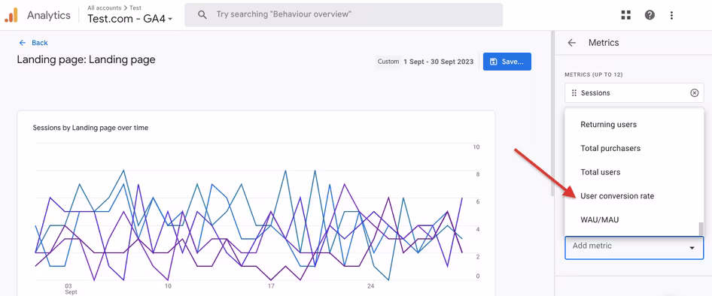Open the Test.com - GA4 property selector

click(x=130, y=19)
